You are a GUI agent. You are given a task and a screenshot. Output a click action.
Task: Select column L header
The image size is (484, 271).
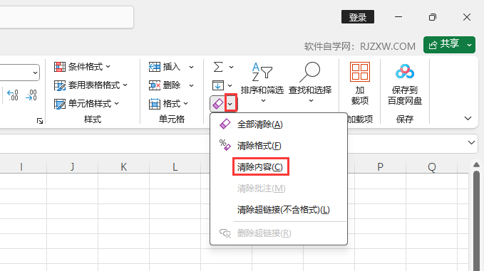point(175,167)
